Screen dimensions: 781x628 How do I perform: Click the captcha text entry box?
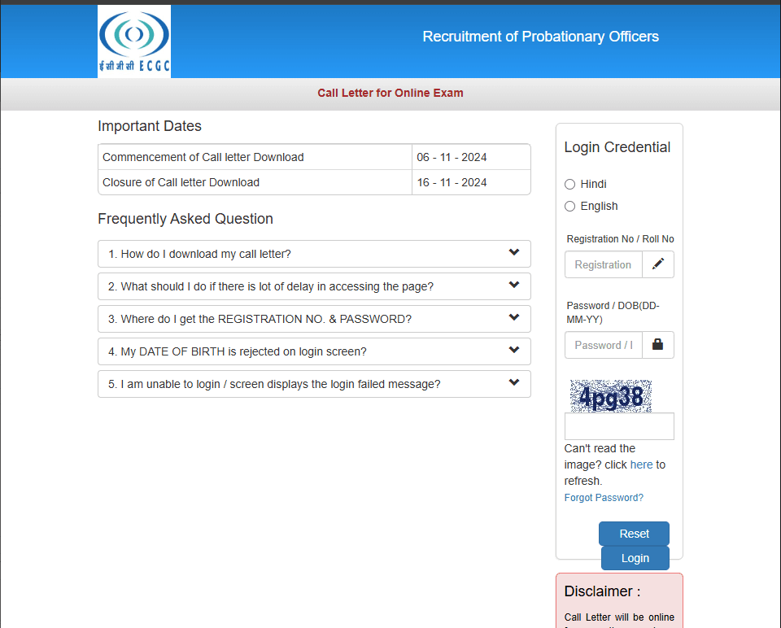[x=619, y=426]
